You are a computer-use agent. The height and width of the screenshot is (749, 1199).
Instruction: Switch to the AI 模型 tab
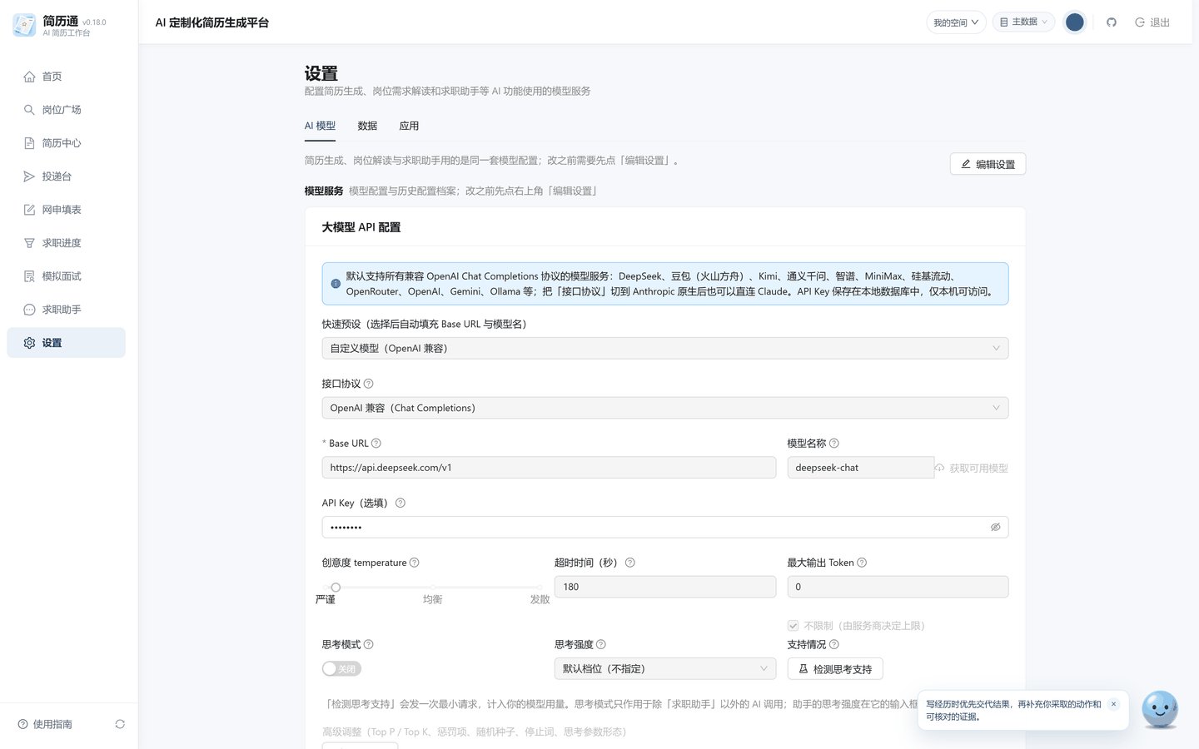tap(320, 126)
